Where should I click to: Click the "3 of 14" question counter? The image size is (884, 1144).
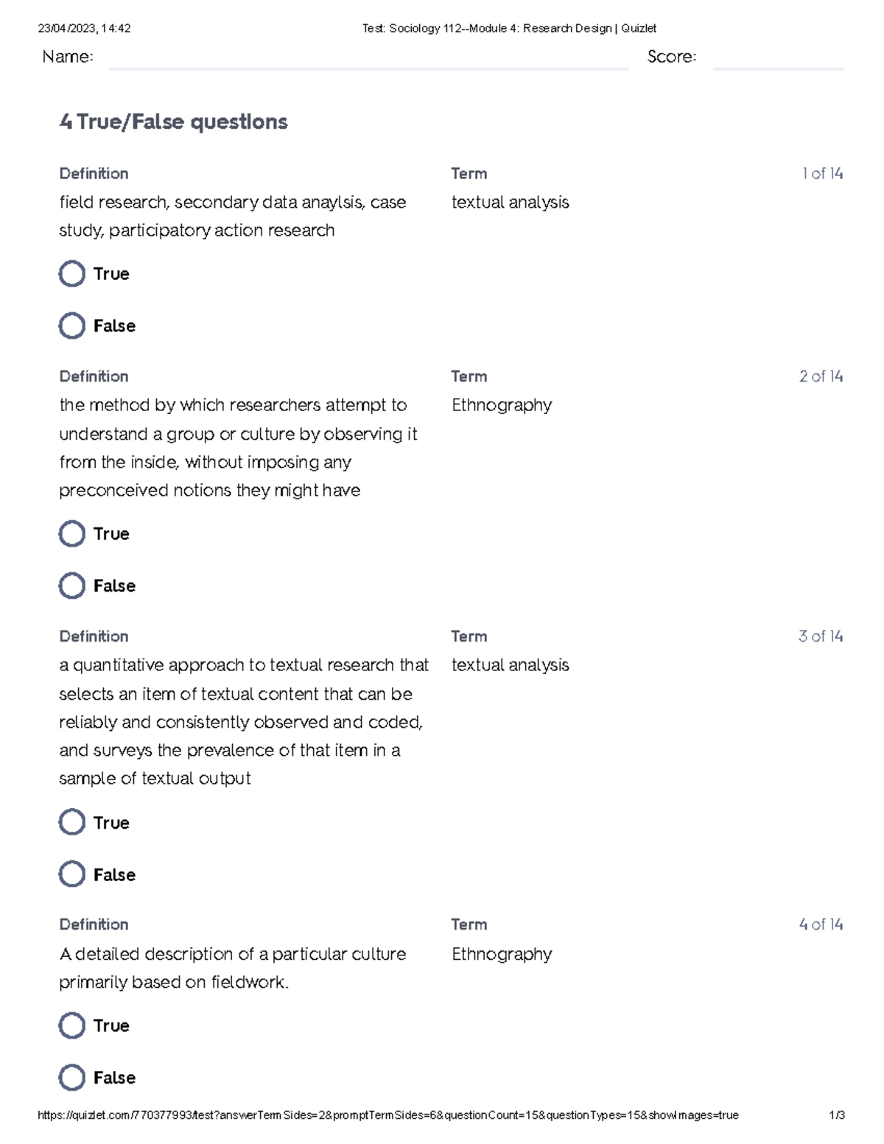tap(821, 636)
